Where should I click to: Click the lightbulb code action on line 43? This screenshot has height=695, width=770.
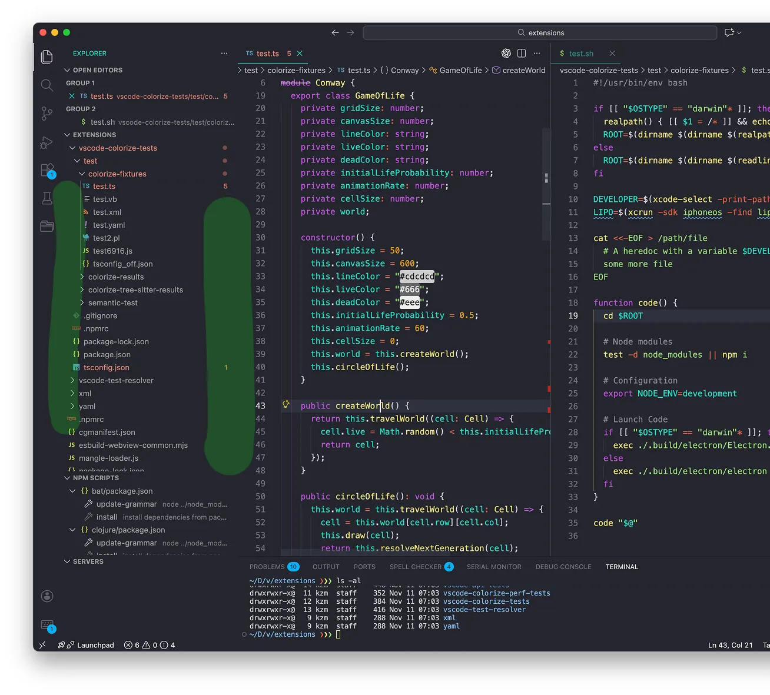(286, 404)
